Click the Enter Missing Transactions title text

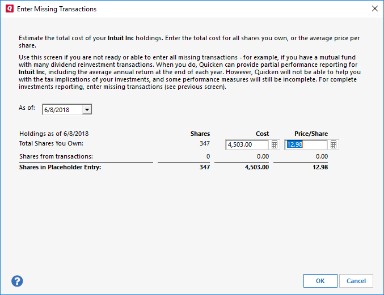(57, 9)
